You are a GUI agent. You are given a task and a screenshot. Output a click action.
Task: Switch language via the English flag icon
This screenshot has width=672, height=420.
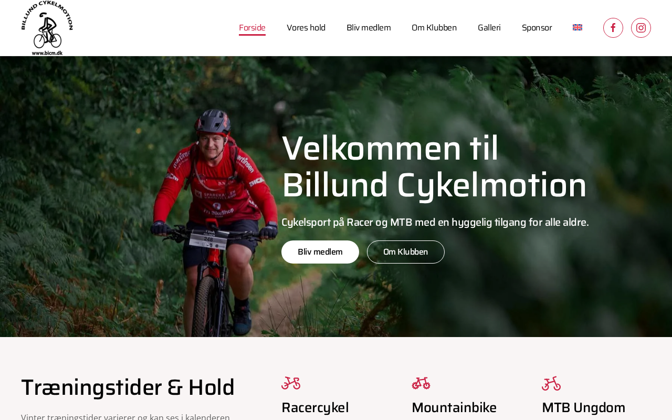coord(577,27)
